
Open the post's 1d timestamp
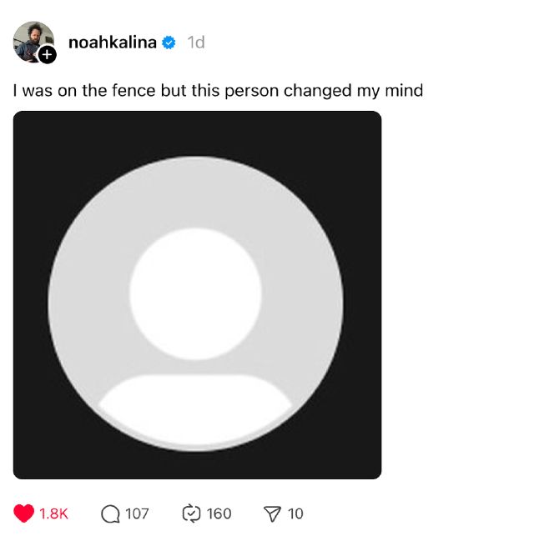[196, 43]
